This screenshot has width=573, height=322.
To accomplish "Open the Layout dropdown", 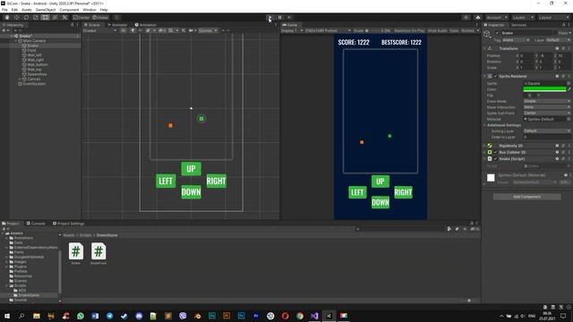I will coord(553,18).
